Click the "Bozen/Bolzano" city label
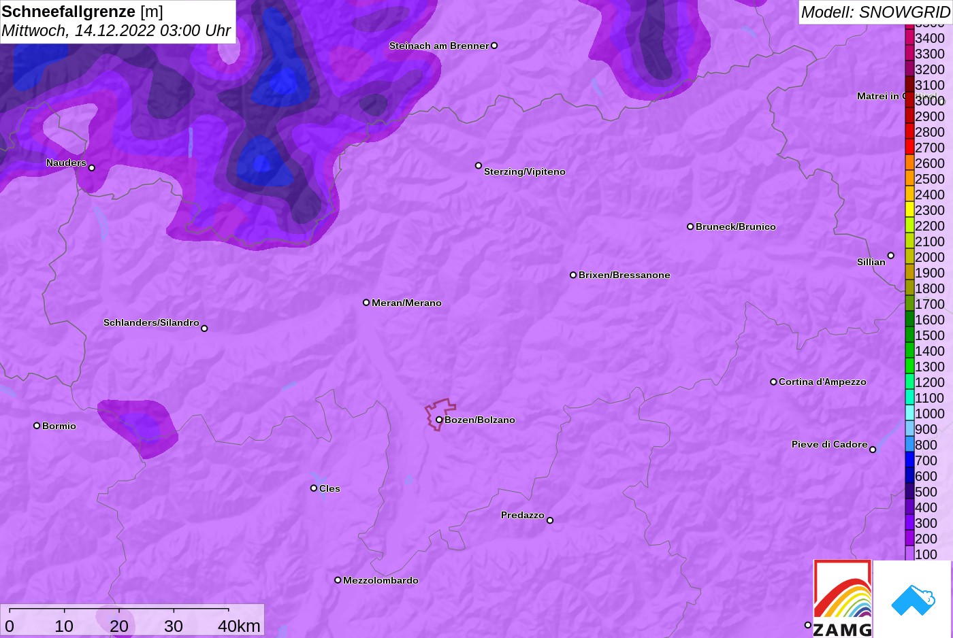Screen dimensions: 953x638 tap(480, 420)
